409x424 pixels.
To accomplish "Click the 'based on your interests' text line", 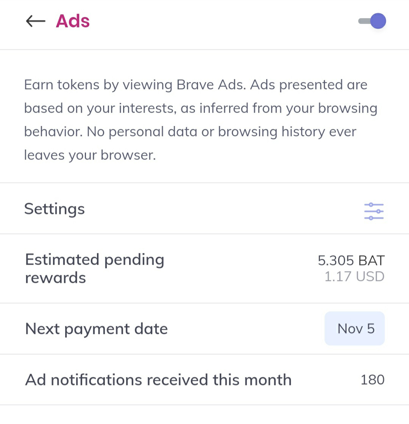I will pyautogui.click(x=201, y=109).
